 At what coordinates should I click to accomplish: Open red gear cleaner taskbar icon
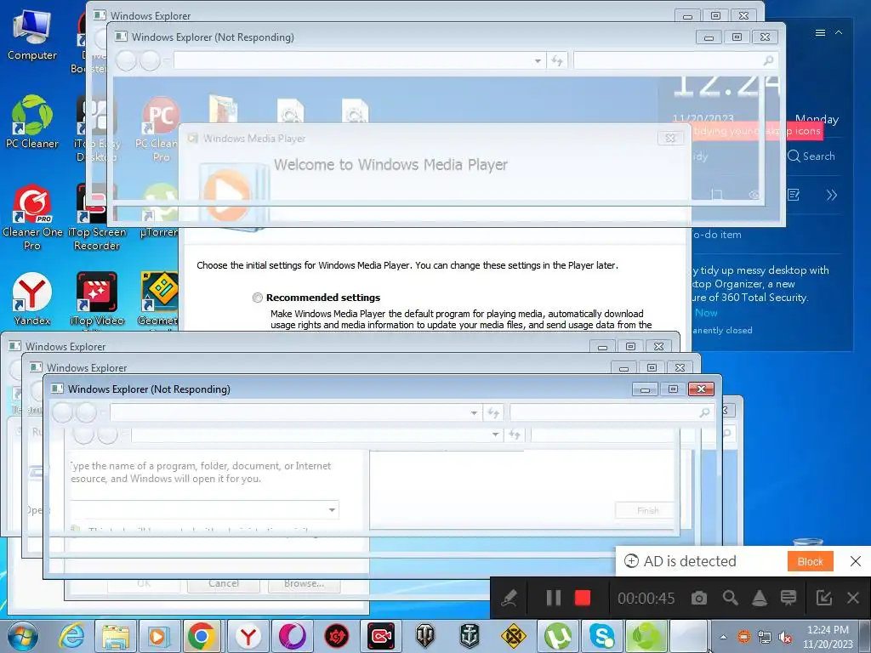click(337, 636)
